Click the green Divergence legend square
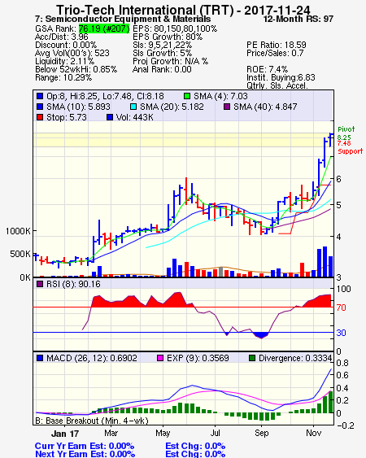 pyautogui.click(x=252, y=358)
